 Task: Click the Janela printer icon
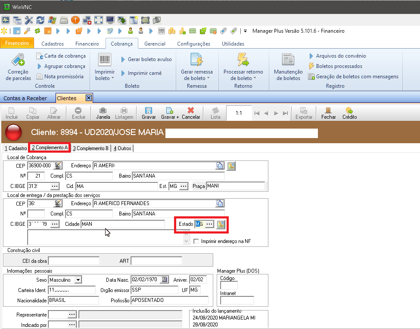(x=103, y=111)
